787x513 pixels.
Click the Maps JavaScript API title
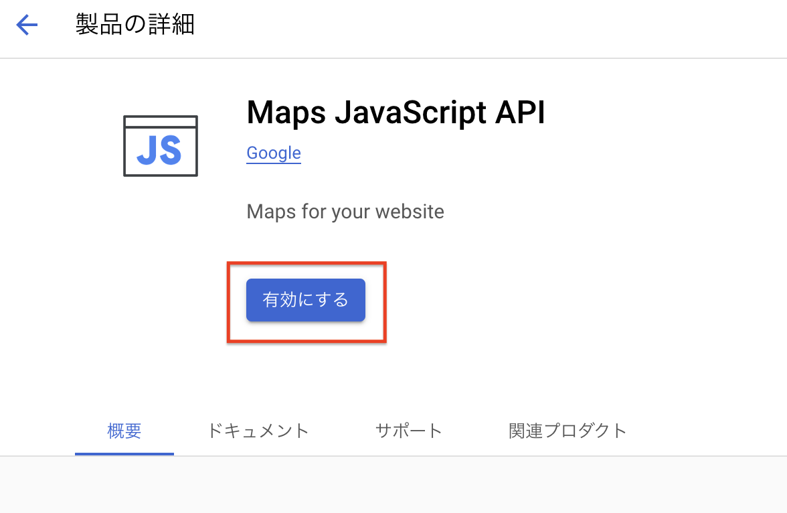tap(396, 113)
